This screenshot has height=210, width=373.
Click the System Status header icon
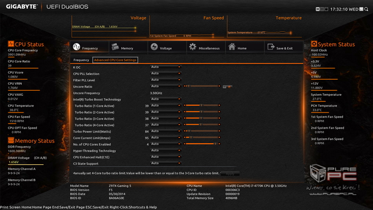[x=314, y=44]
